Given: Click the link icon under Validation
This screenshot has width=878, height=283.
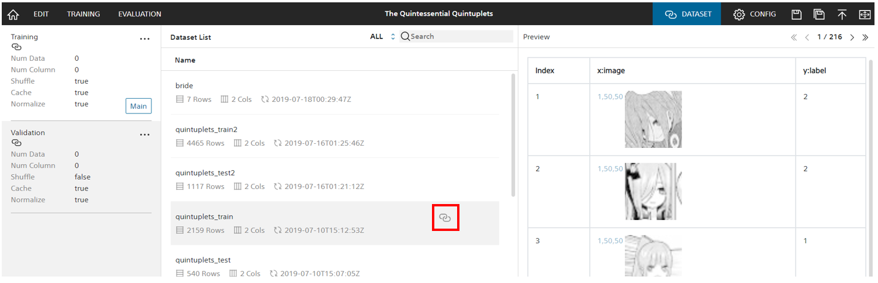Looking at the screenshot, I should pos(16,143).
